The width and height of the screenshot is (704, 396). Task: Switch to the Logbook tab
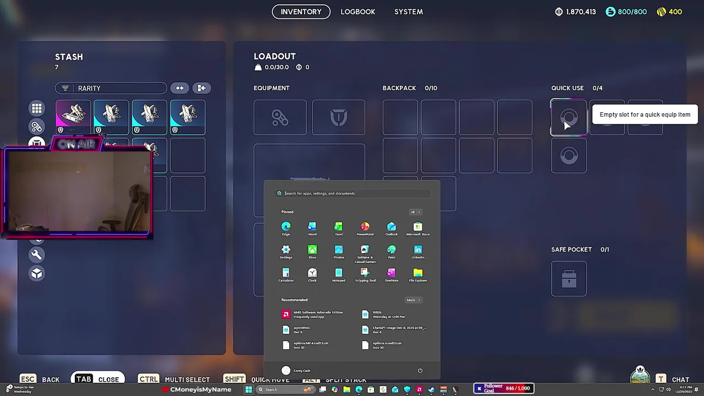click(358, 12)
